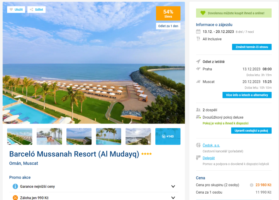Select the palm trees pool thumbnail
Screen dimensions: 279x200
pyautogui.click(x=108, y=136)
